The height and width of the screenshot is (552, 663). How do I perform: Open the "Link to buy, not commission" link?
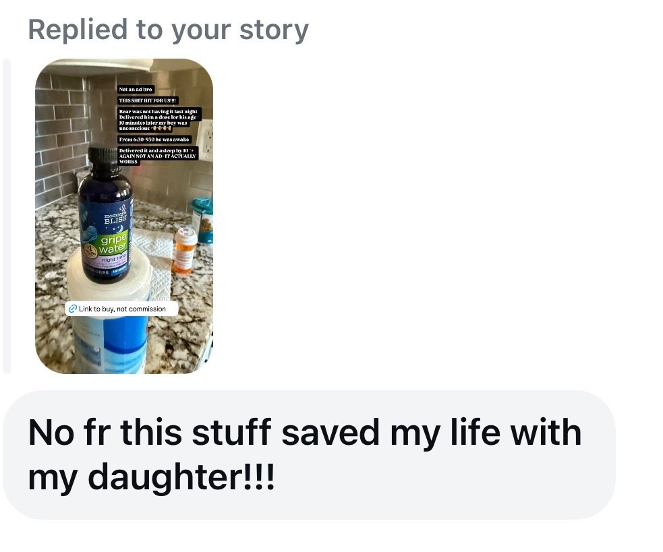click(122, 309)
